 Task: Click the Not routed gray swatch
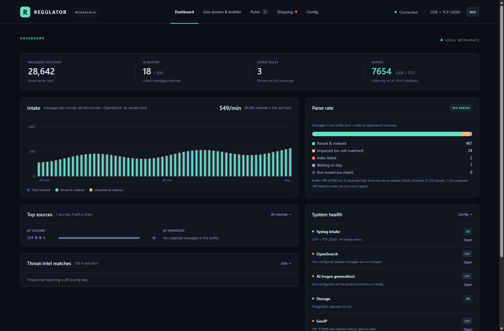(313, 172)
